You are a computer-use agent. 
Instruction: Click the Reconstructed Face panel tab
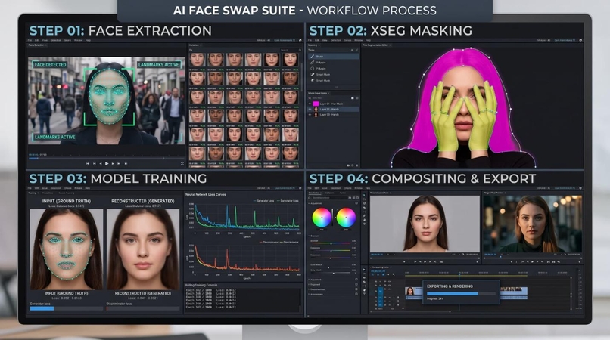(x=381, y=193)
